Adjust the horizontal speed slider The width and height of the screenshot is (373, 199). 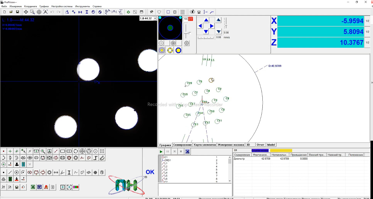click(x=206, y=38)
